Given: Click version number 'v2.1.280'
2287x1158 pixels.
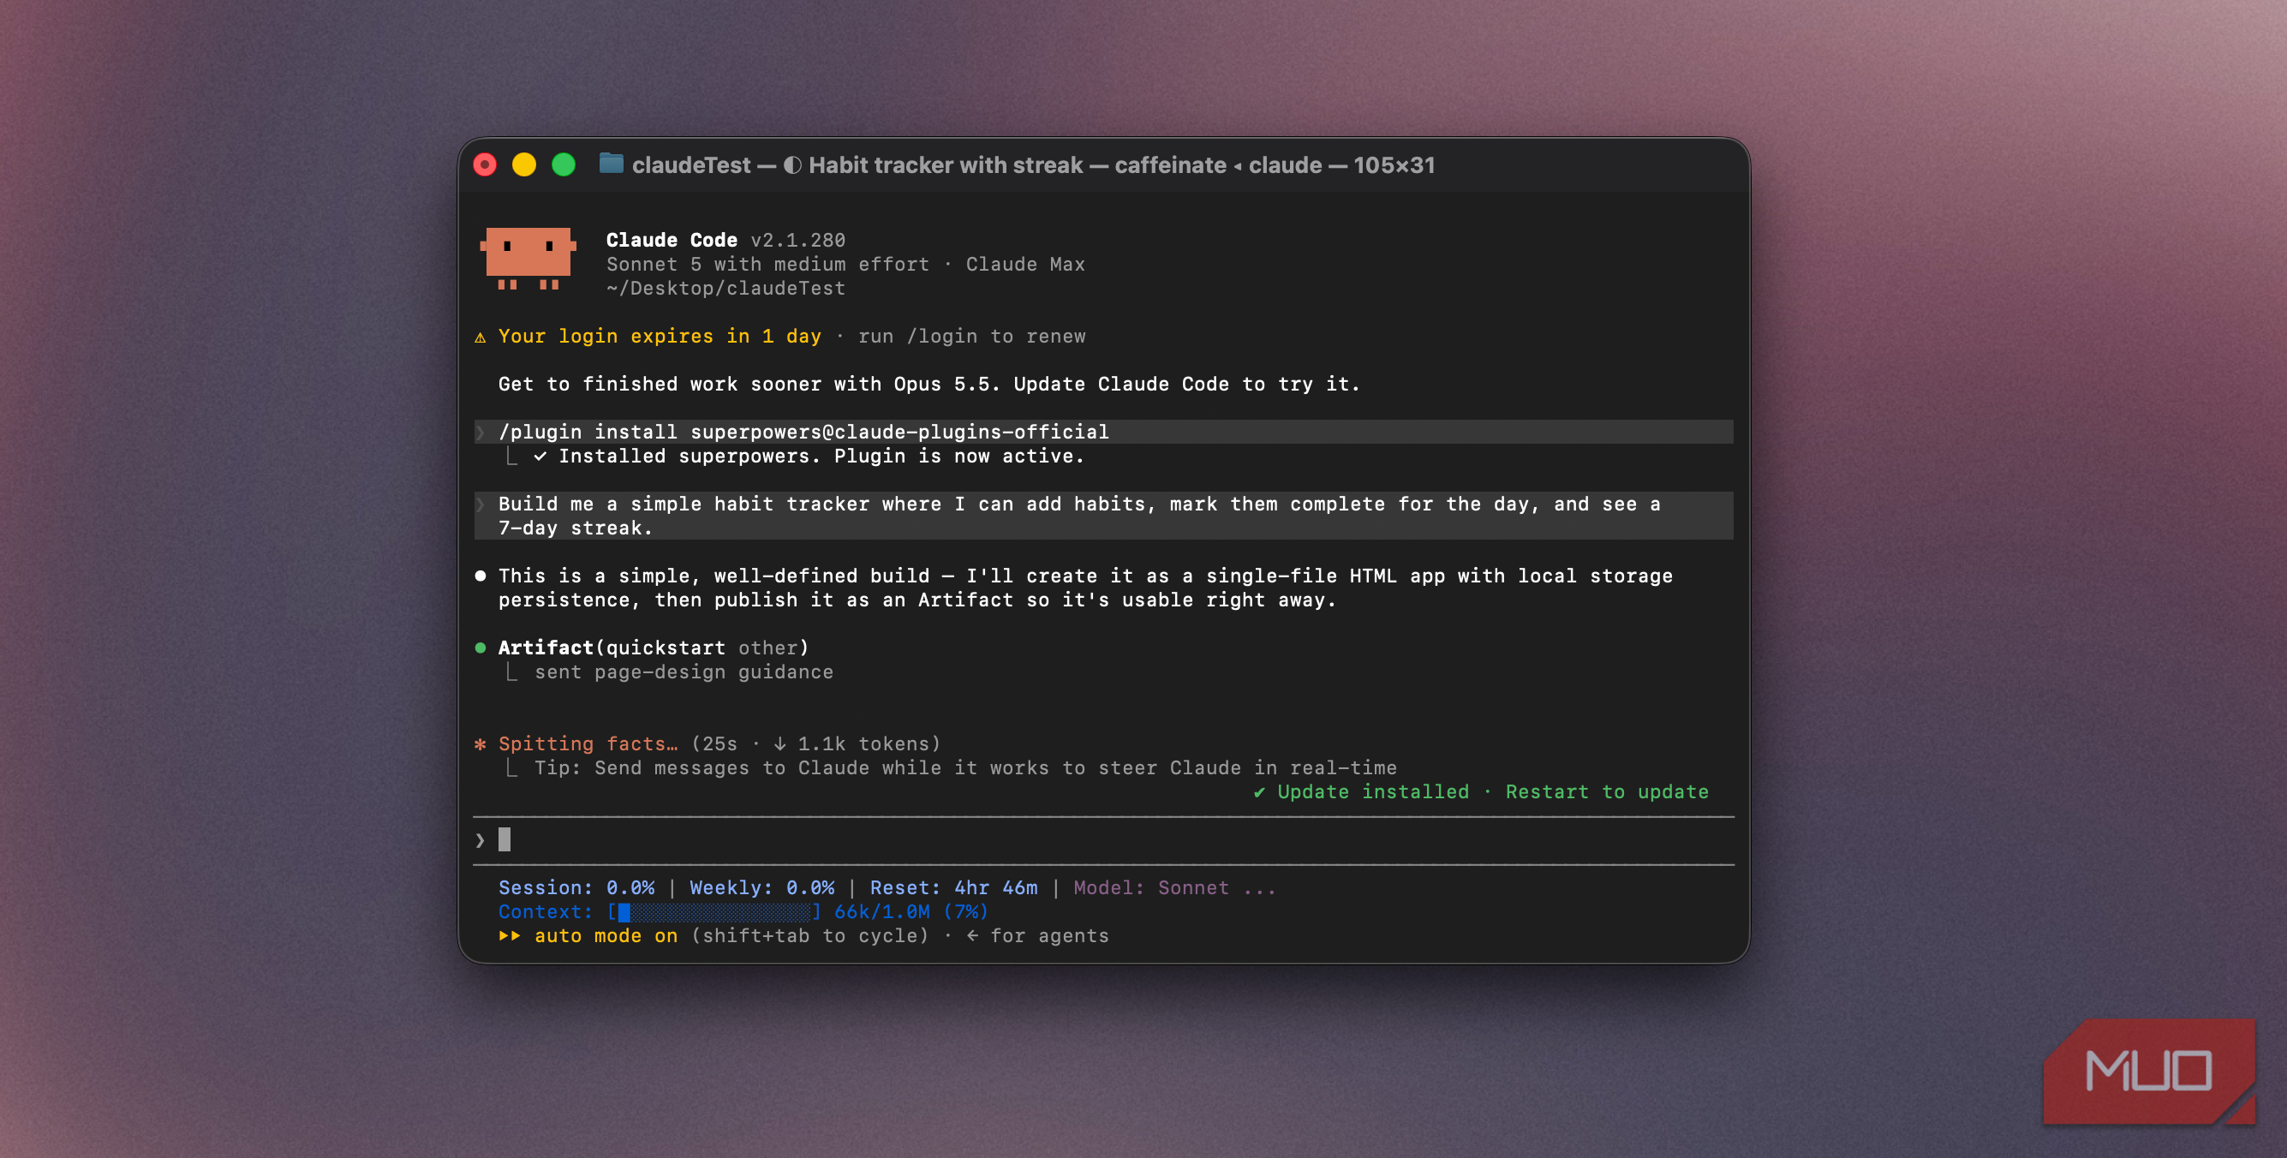Looking at the screenshot, I should pos(798,240).
